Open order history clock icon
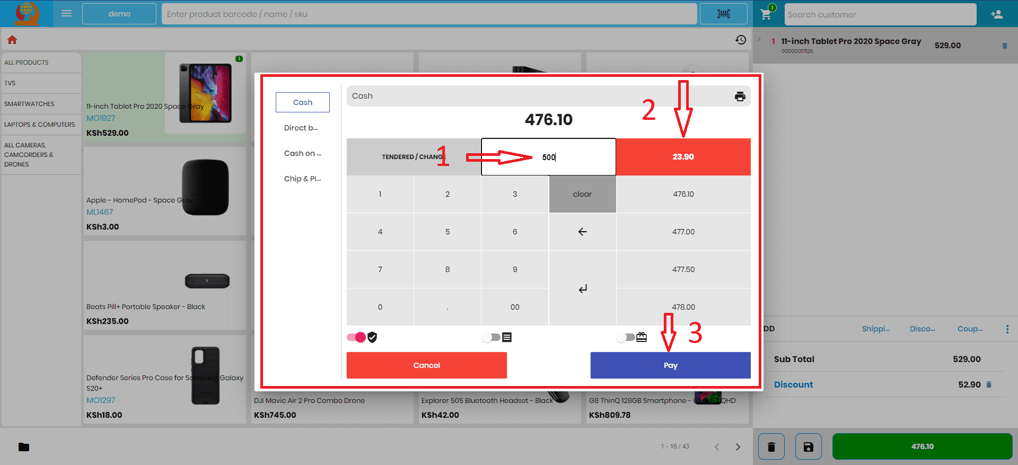Viewport: 1018px width, 465px height. point(741,40)
